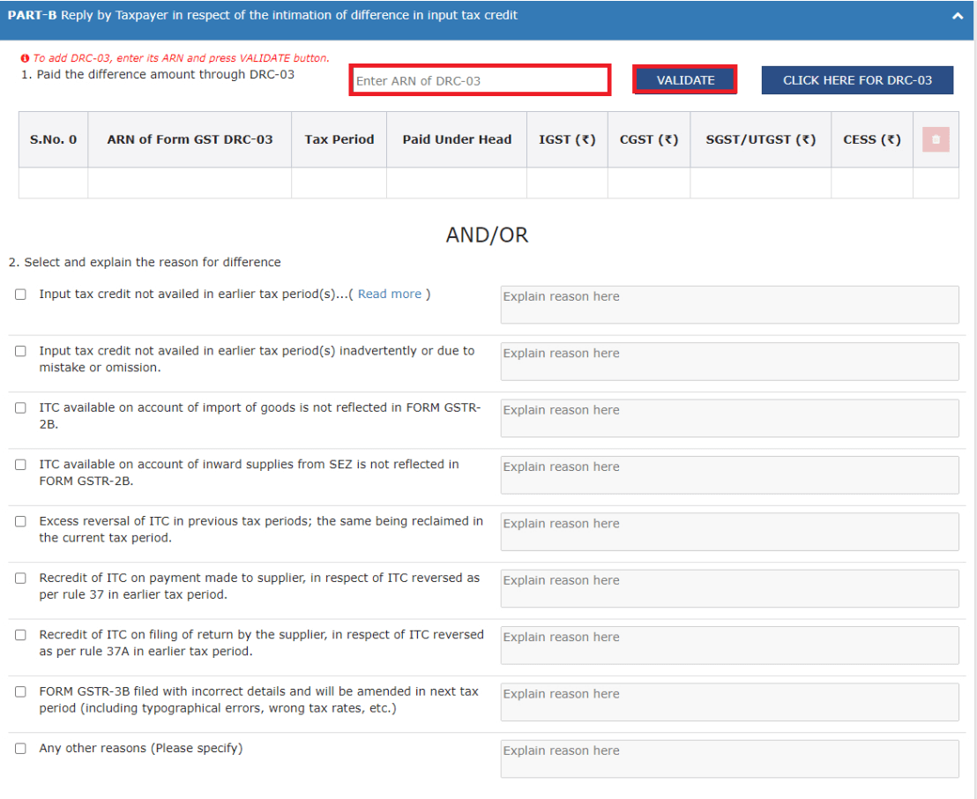
Task: Open CLICK HERE FOR DRC-03
Action: [x=856, y=79]
